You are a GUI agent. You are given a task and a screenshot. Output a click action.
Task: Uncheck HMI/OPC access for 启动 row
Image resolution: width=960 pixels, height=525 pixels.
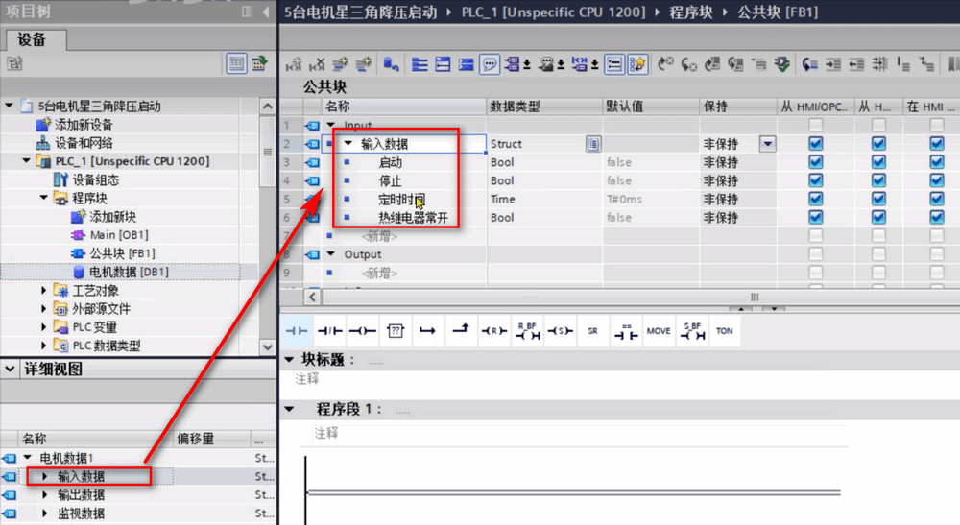click(815, 162)
